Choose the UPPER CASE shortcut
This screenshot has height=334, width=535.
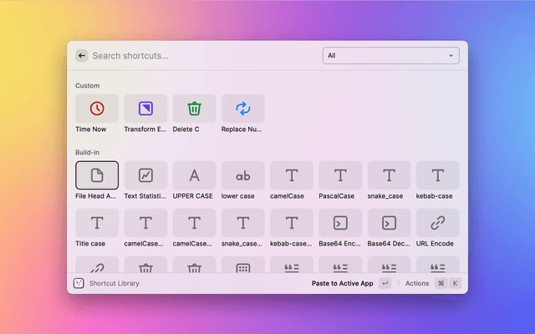(194, 175)
